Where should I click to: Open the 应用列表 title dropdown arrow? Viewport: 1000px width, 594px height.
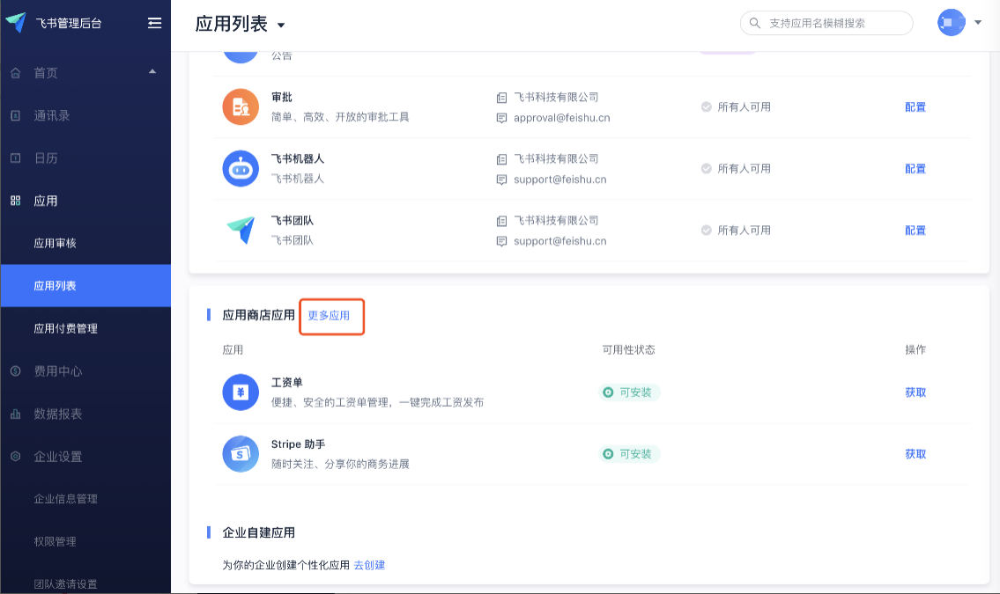281,26
